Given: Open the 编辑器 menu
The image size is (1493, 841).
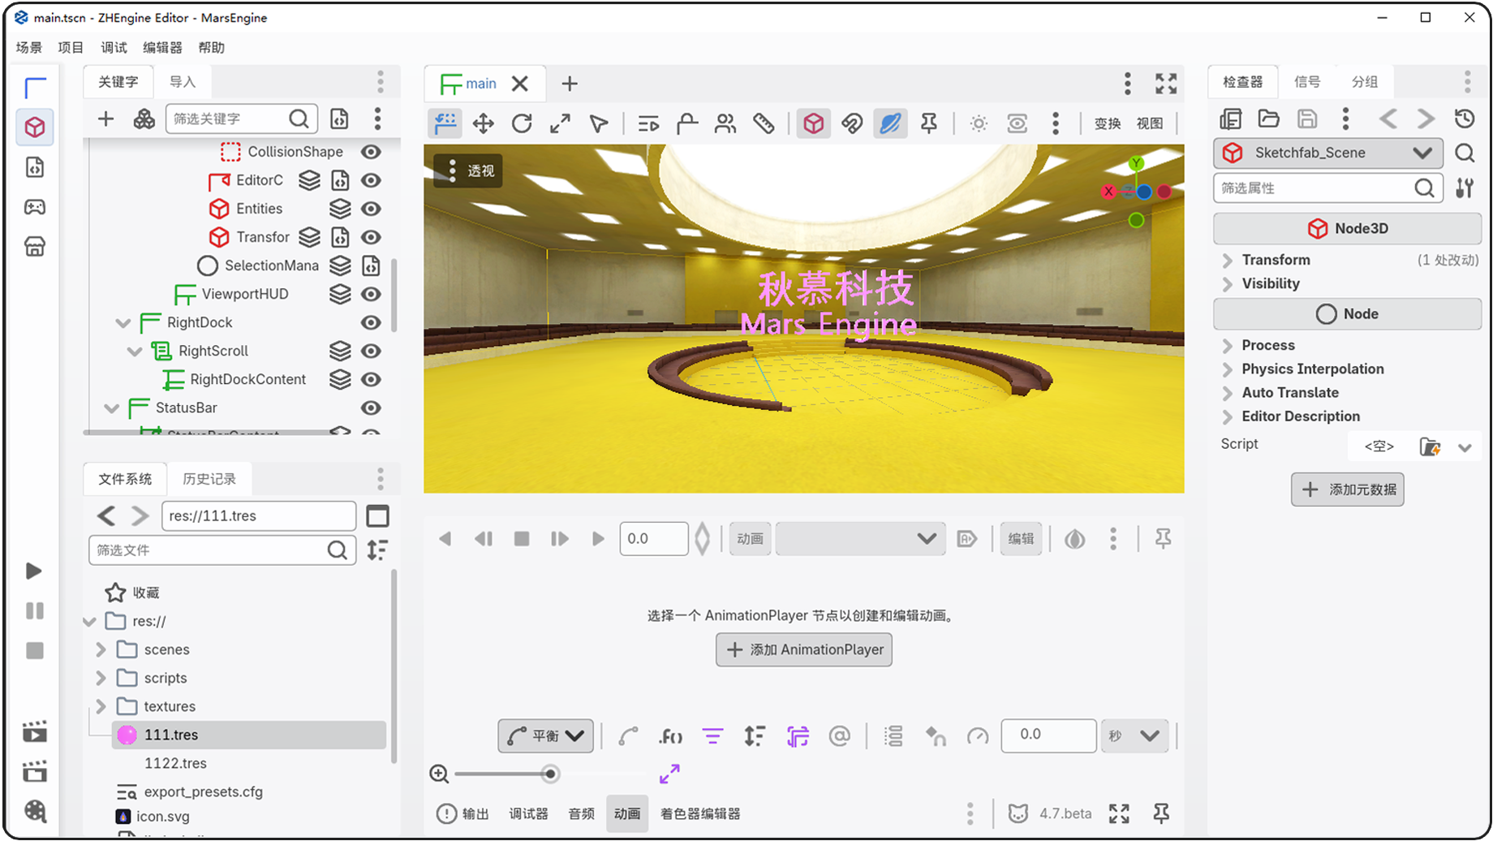Looking at the screenshot, I should pyautogui.click(x=162, y=47).
